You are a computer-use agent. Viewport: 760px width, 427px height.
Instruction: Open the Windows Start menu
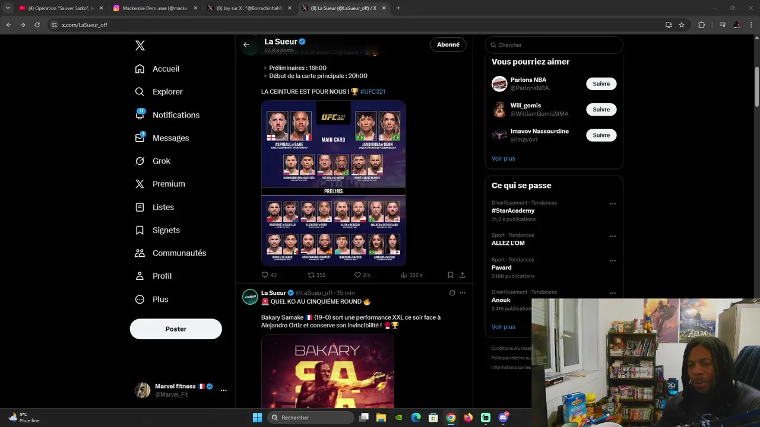pyautogui.click(x=257, y=418)
